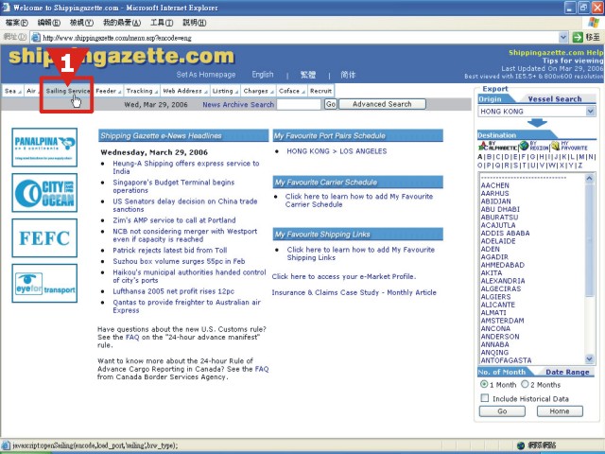
Task: Open the 編輯(E) Edit menu
Action: point(48,23)
